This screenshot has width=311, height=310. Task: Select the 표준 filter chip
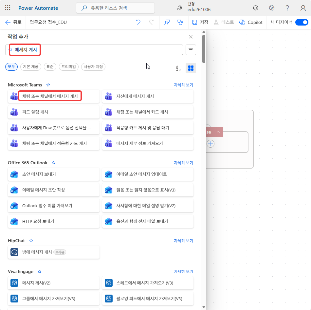click(50, 67)
